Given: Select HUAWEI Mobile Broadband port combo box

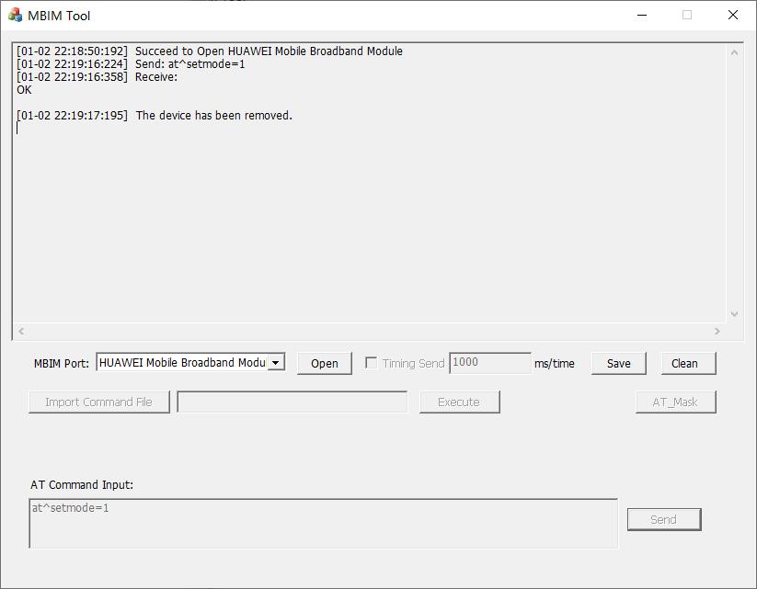Looking at the screenshot, I should pyautogui.click(x=190, y=363).
